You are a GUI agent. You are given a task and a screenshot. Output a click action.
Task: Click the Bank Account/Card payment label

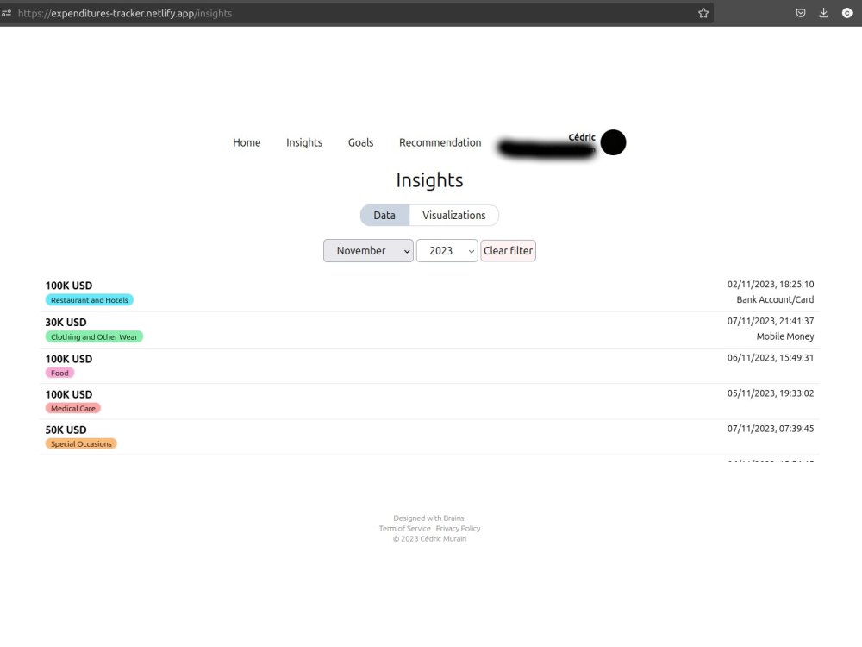pyautogui.click(x=775, y=300)
